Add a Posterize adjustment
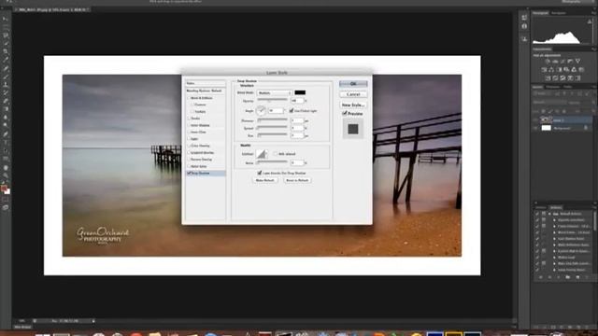This screenshot has width=598, height=336. pos(555,78)
